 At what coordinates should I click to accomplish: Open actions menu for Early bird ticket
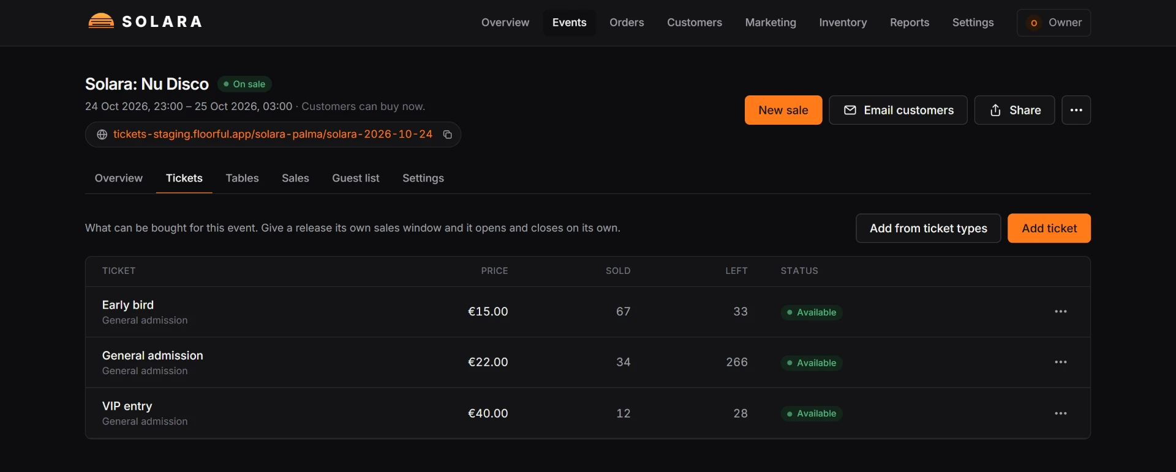click(1061, 312)
